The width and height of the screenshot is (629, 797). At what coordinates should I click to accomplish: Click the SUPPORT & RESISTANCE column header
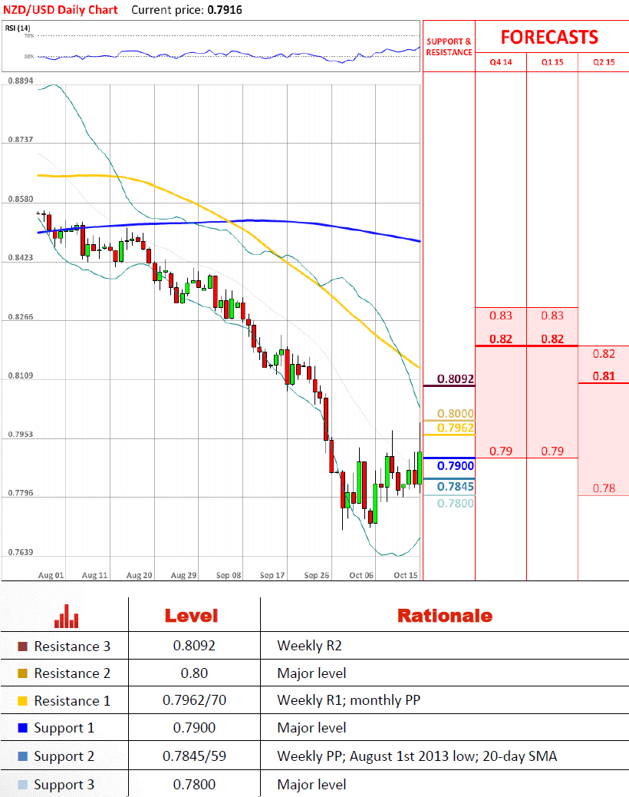(x=449, y=47)
